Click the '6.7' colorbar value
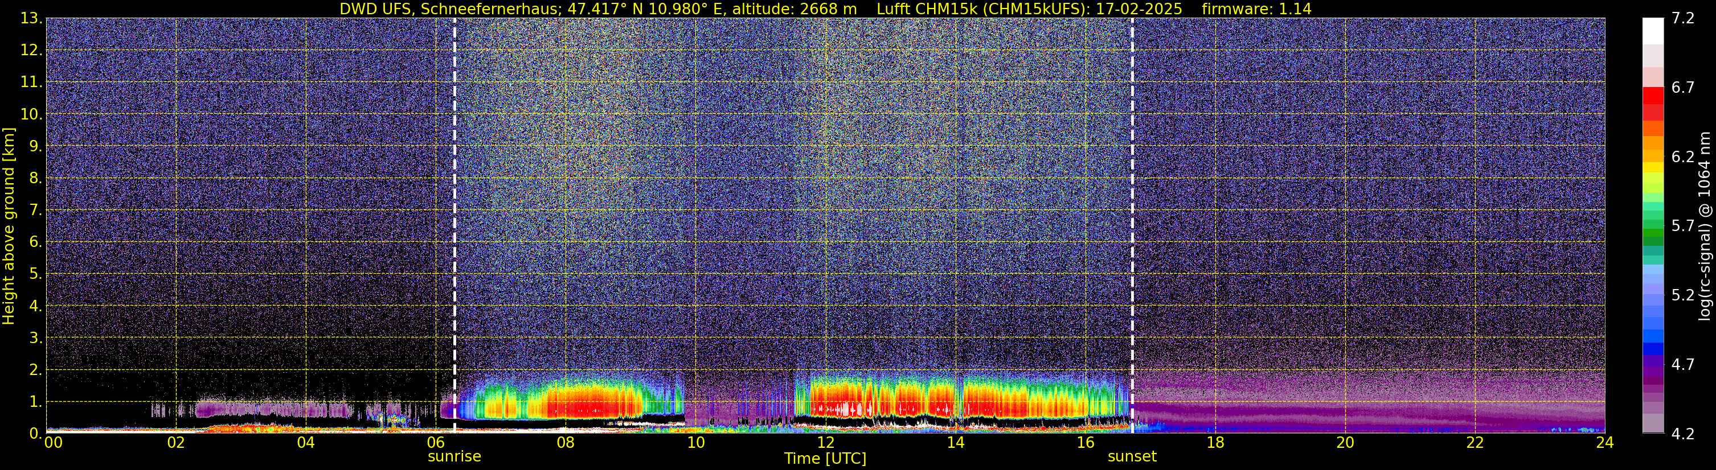 coord(1683,88)
